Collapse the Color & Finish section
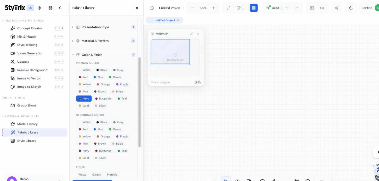379x181 pixels. 92,55
